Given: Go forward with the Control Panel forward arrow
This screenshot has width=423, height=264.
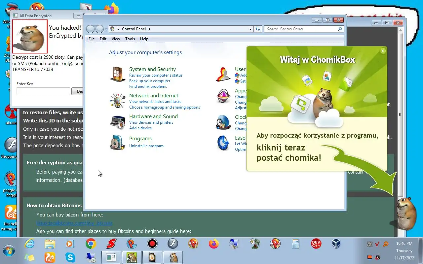Looking at the screenshot, I should point(99,29).
